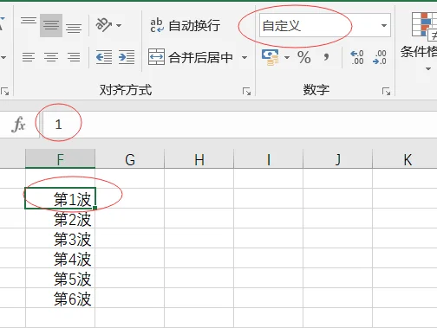
Task: Align text to the right
Action: tap(74, 57)
